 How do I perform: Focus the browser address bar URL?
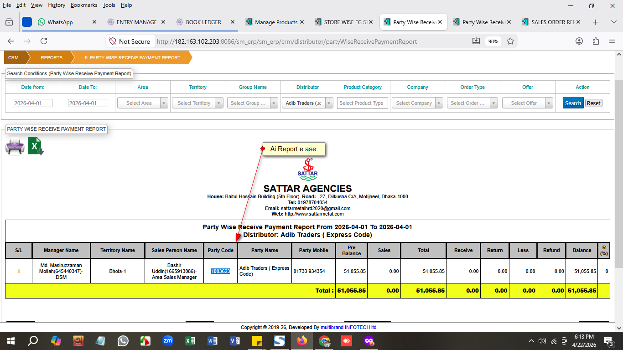[287, 41]
